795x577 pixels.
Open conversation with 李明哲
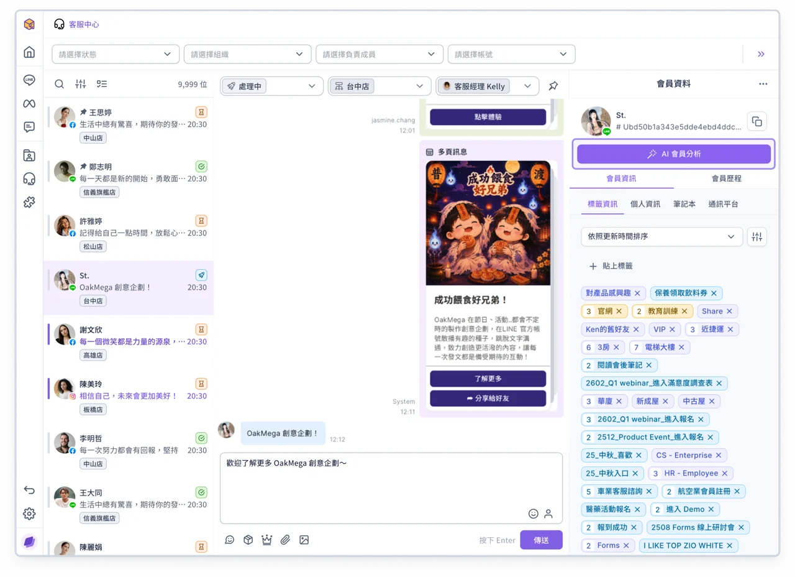(x=129, y=450)
